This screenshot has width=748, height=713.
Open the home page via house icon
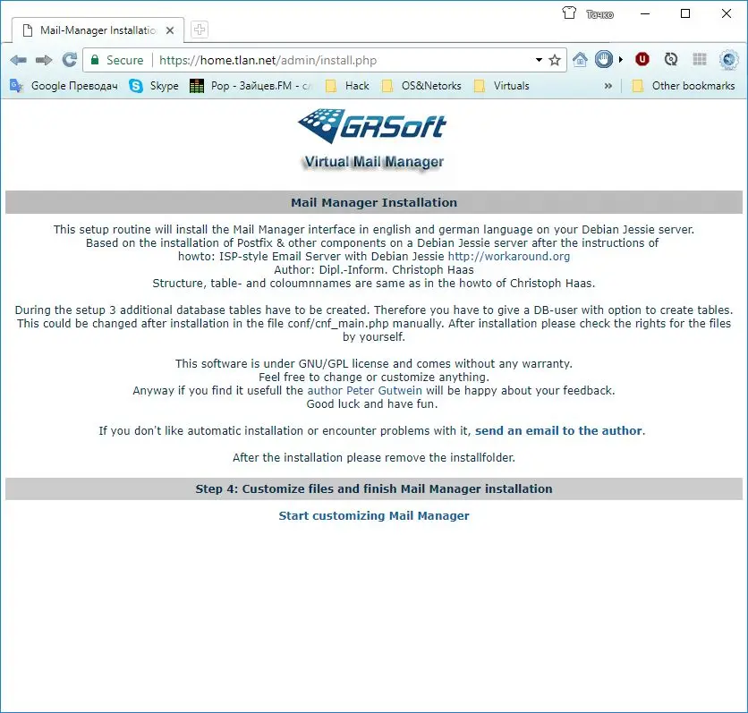pos(580,60)
